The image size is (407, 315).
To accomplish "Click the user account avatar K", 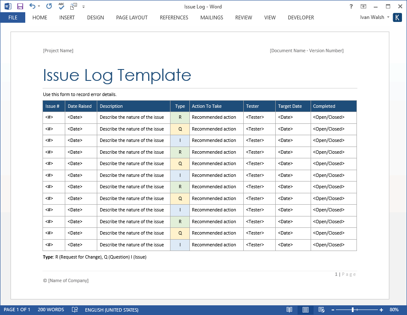I will [x=397, y=17].
